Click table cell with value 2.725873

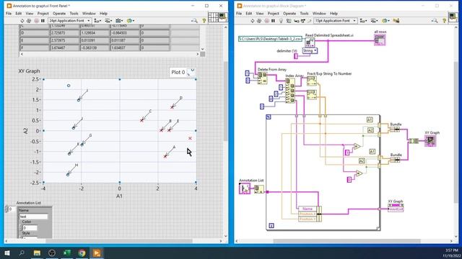click(64, 33)
